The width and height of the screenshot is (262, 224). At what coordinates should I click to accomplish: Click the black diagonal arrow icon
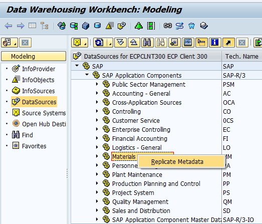228,43
